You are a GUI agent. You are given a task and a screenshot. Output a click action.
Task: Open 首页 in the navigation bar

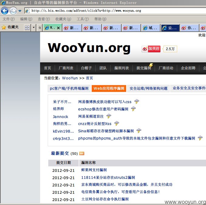[x=47, y=68]
